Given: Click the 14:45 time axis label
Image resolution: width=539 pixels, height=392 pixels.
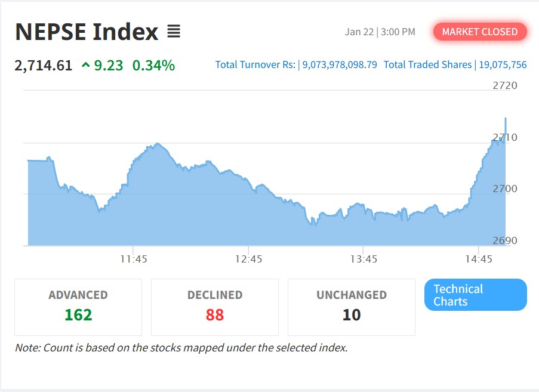Looking at the screenshot, I should (x=479, y=259).
